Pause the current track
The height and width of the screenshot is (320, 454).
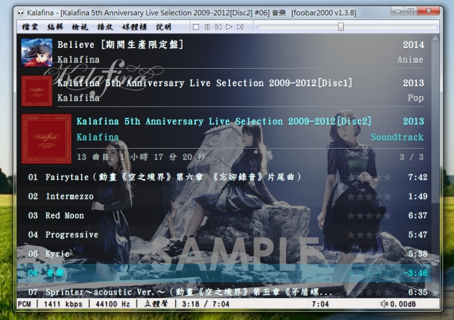click(207, 27)
